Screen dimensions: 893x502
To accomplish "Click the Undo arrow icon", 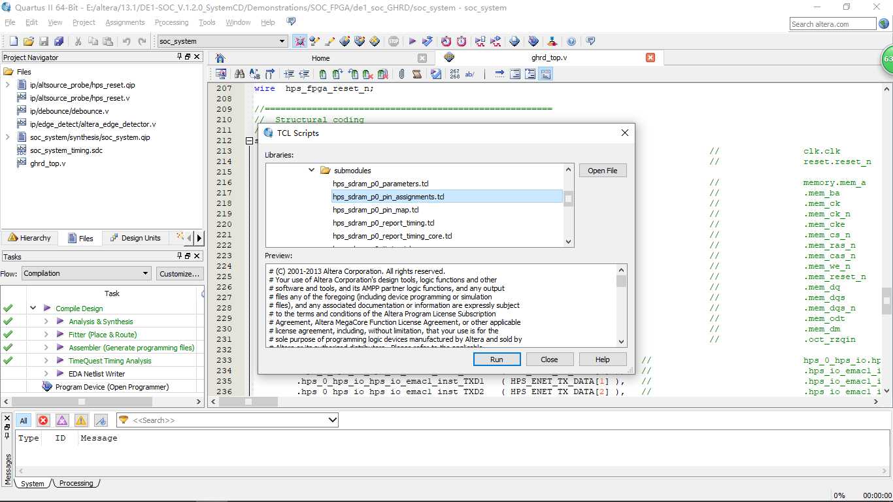I will point(127,41).
